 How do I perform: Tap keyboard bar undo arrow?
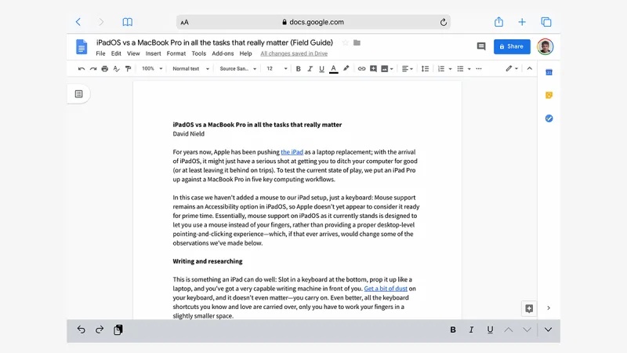81,329
